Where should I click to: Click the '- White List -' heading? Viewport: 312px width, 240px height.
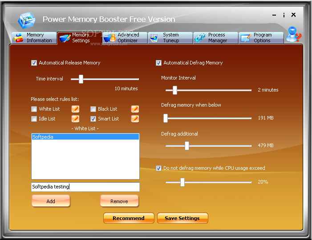pyautogui.click(x=85, y=128)
